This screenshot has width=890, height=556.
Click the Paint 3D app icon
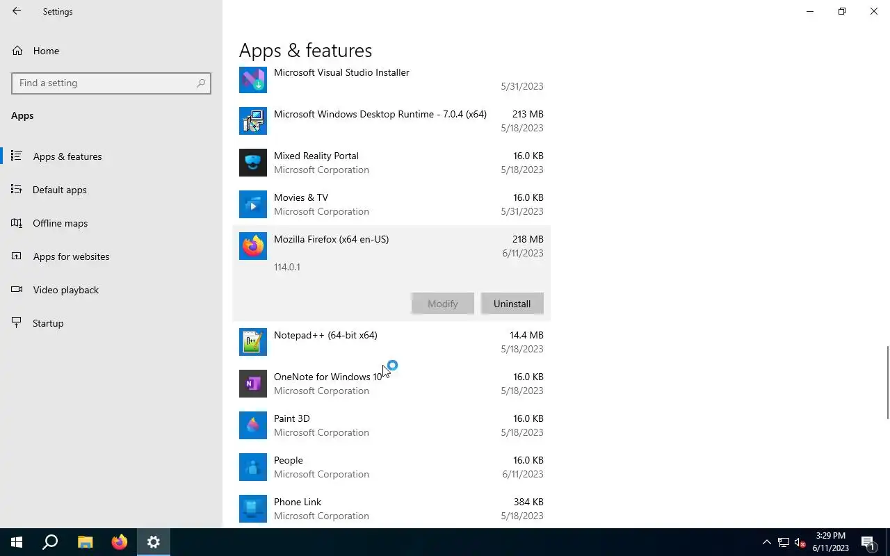(253, 425)
